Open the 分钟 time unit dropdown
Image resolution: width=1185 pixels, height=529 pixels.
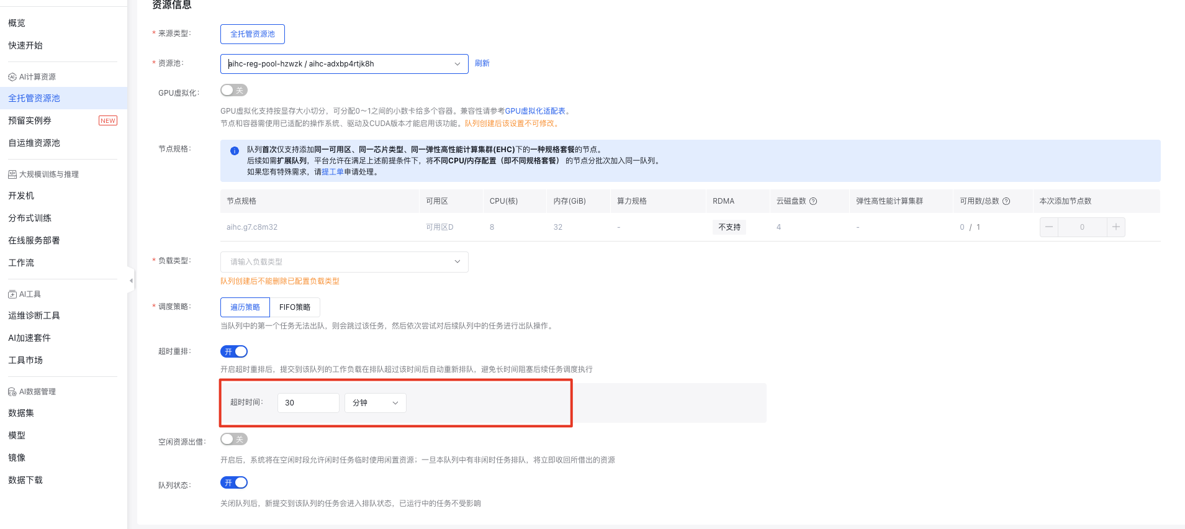[376, 403]
